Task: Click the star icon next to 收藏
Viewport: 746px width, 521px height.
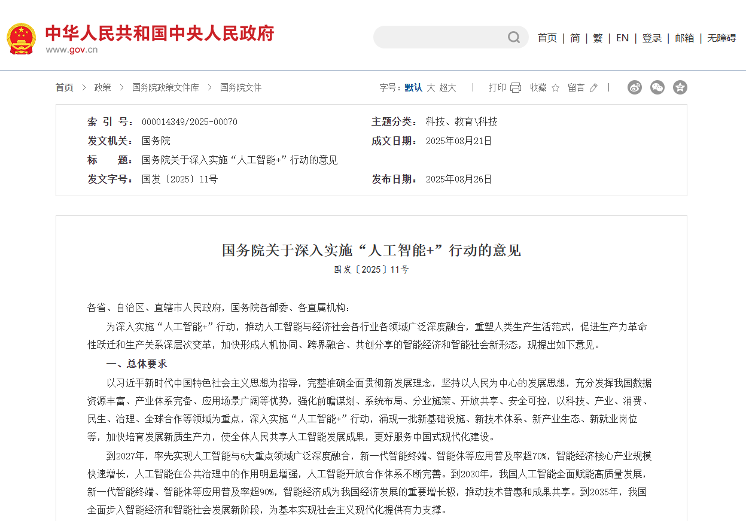Action: pos(555,88)
